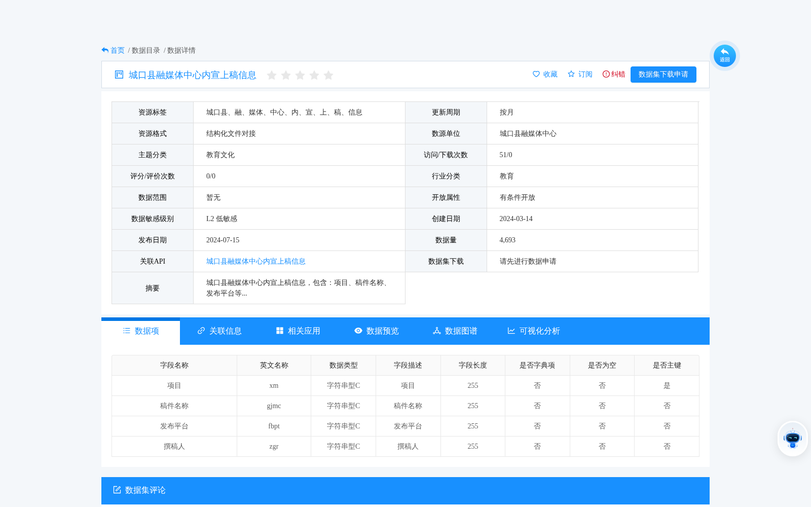Click the 字段名称 column header
The image size is (811, 507).
point(174,366)
